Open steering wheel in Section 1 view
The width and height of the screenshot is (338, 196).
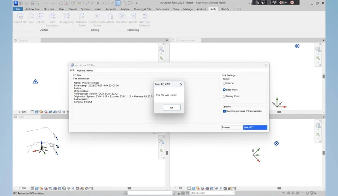pos(161,49)
